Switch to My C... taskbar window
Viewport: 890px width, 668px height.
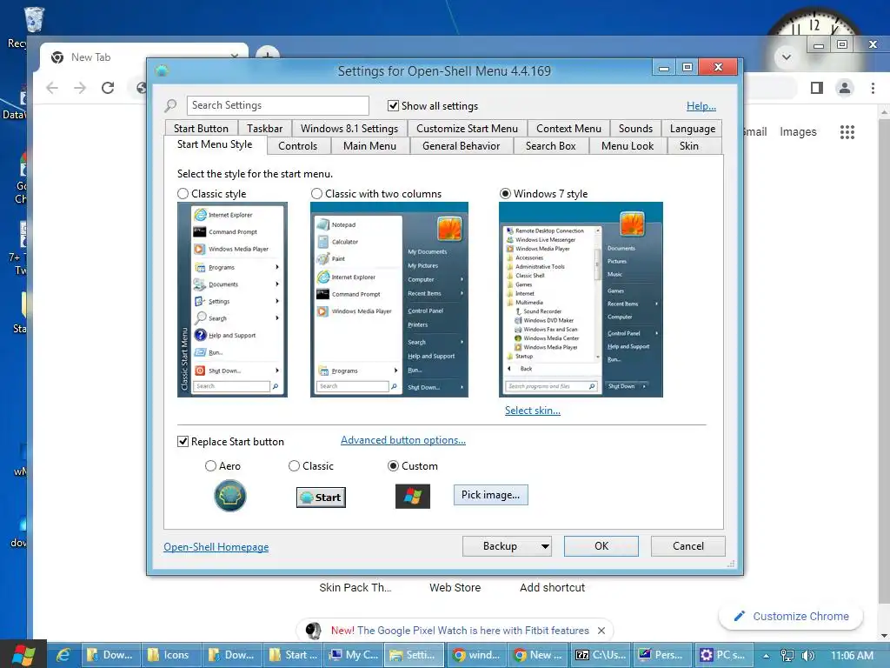pos(354,655)
